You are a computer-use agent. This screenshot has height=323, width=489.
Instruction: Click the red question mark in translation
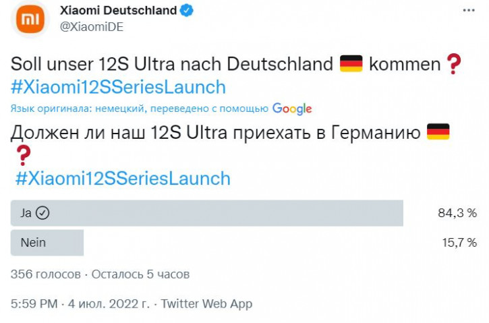click(24, 155)
